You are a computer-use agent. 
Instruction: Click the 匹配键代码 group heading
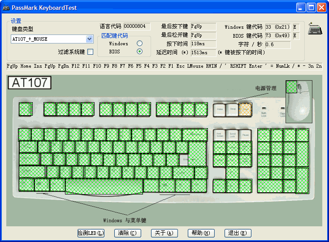pyautogui.click(x=115, y=36)
